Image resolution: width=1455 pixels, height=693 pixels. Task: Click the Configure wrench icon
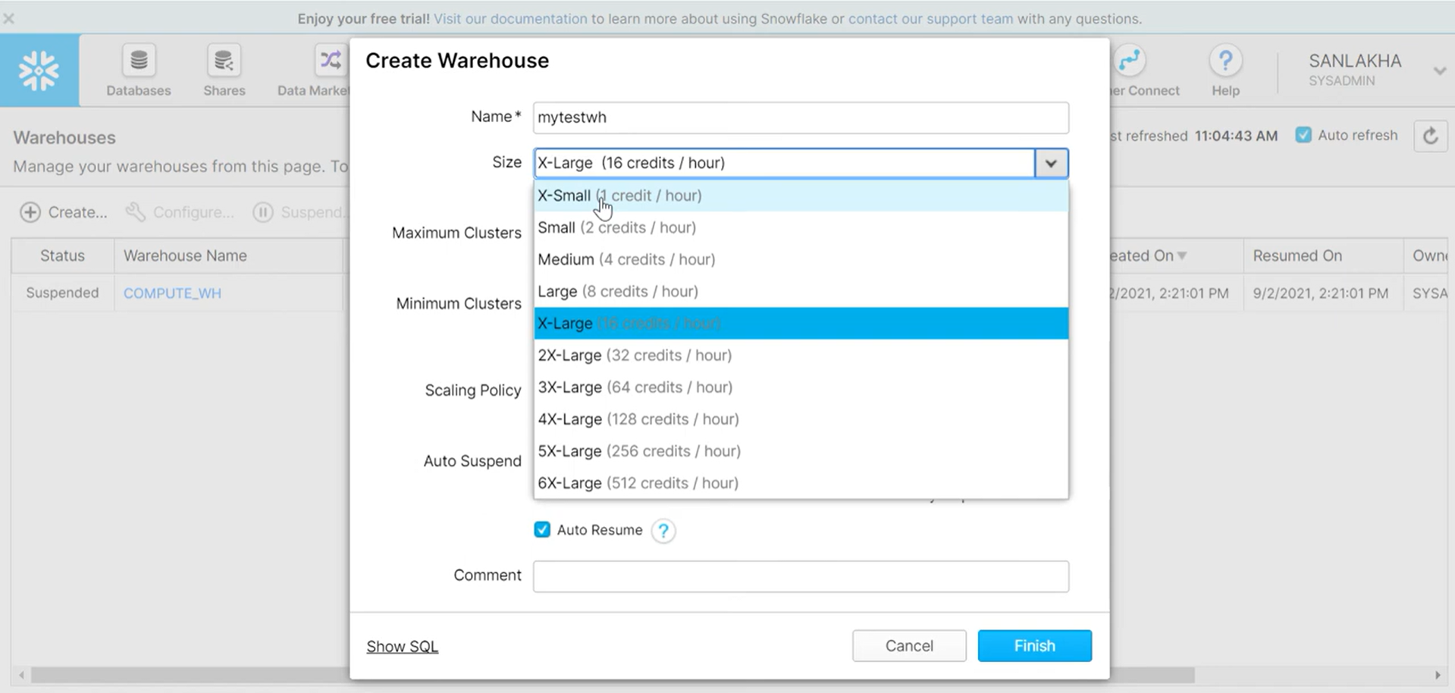coord(136,212)
